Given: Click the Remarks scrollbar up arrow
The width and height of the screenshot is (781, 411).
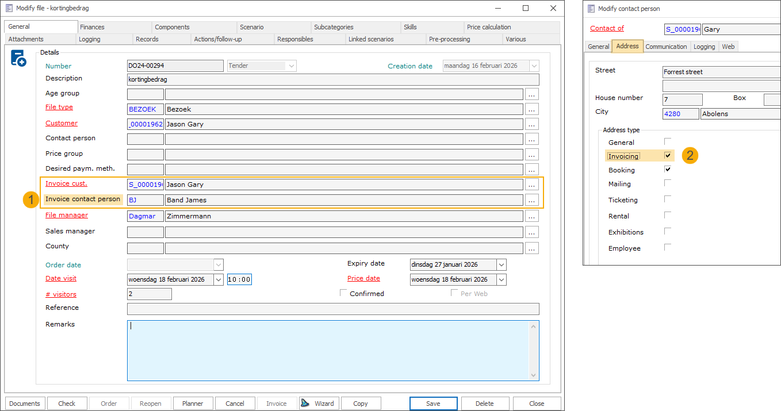Looking at the screenshot, I should (534, 327).
